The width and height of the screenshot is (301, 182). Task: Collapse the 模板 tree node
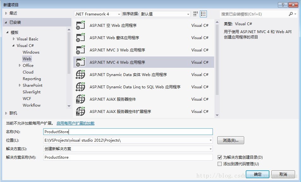click(x=7, y=32)
